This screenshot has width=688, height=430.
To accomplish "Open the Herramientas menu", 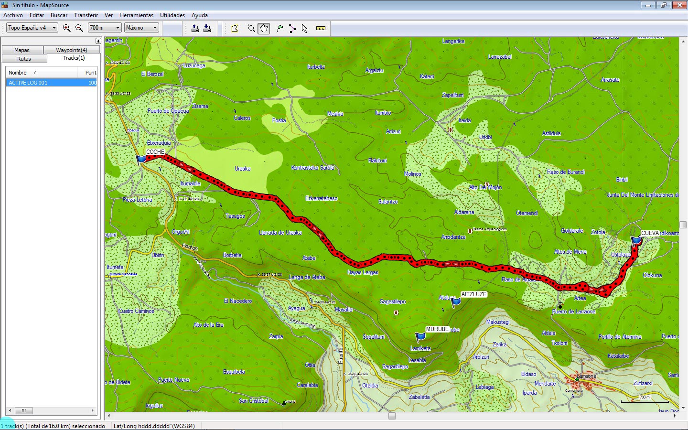I will (136, 15).
